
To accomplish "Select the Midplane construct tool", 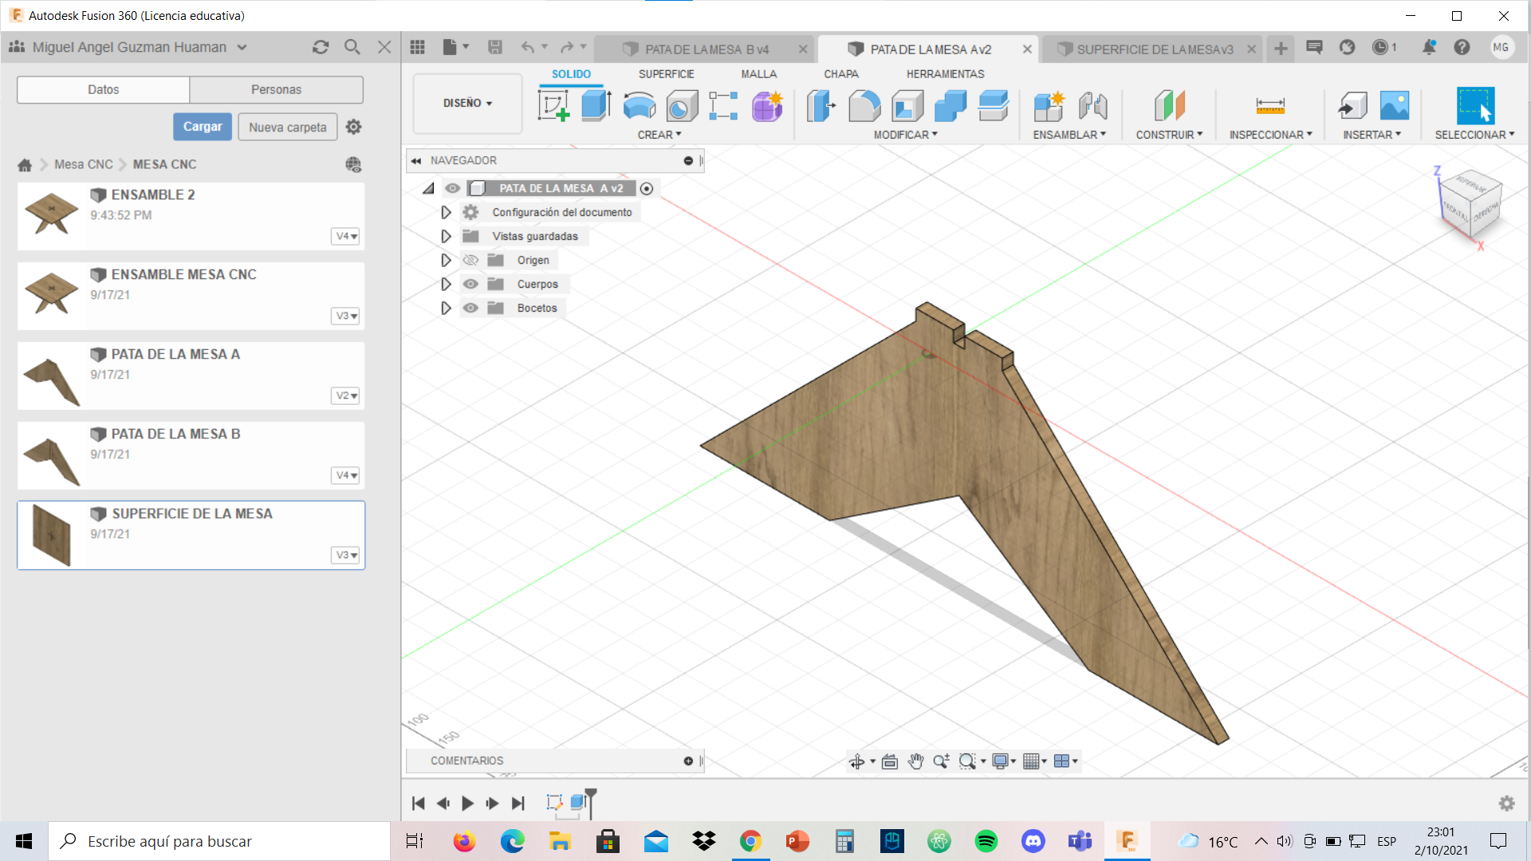I will pyautogui.click(x=1169, y=105).
